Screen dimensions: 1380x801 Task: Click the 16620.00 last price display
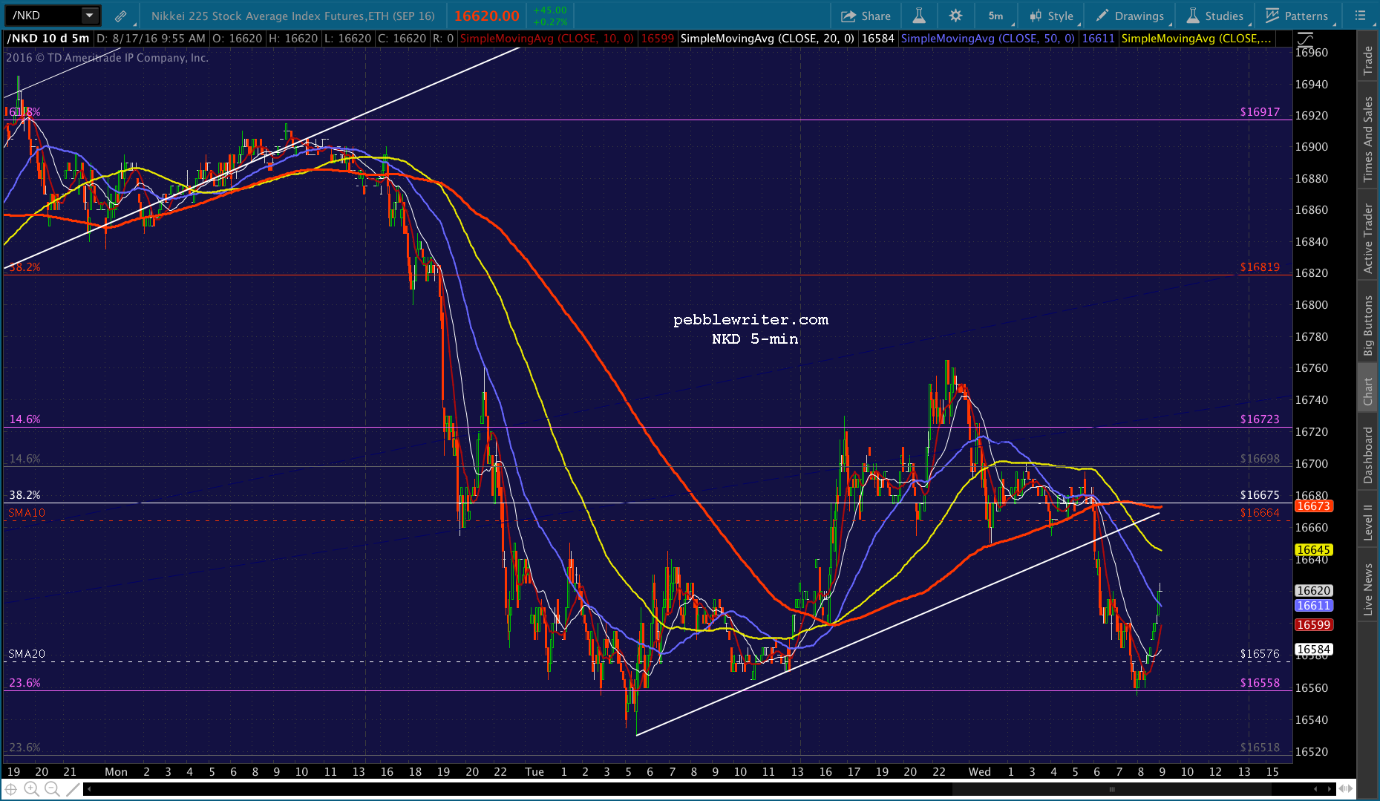point(487,16)
